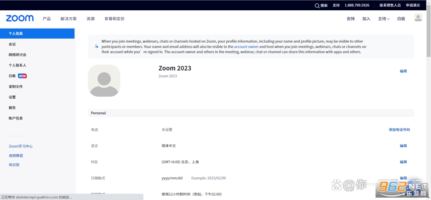Click the yyyy/mm/dd date format value
Viewport: 431px width, 200px height.
172,178
